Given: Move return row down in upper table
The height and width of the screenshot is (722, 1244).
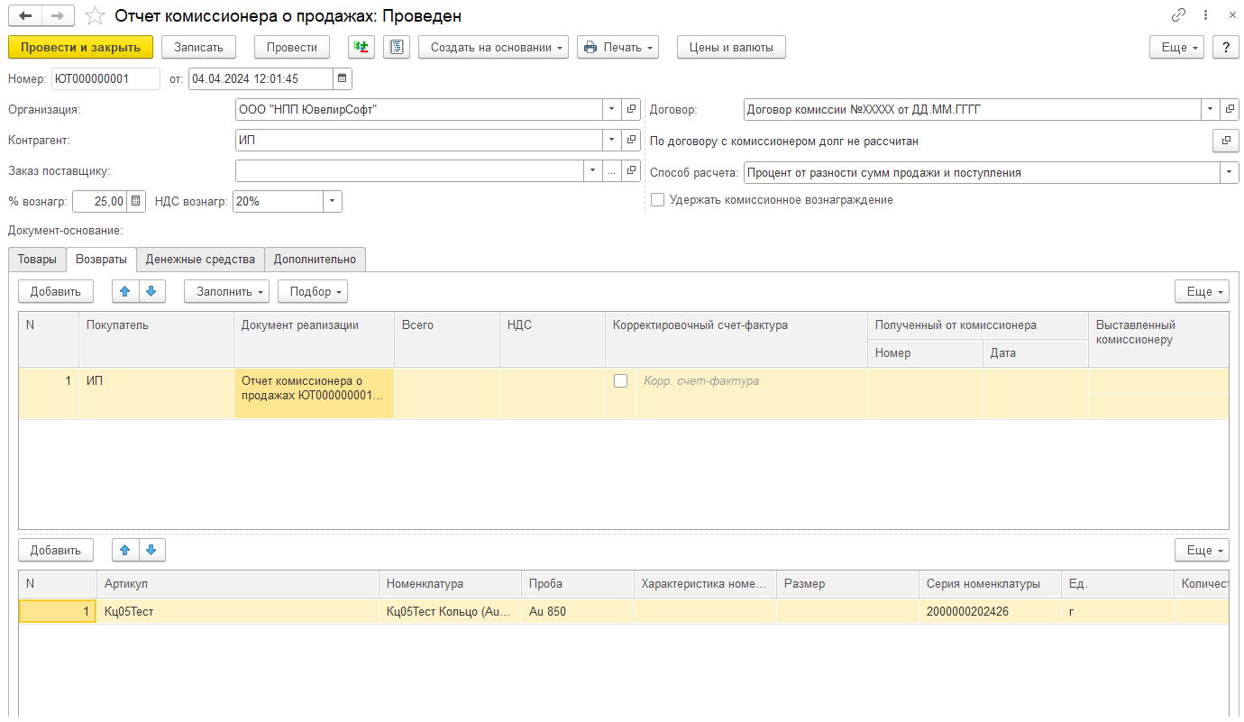Looking at the screenshot, I should pos(151,291).
